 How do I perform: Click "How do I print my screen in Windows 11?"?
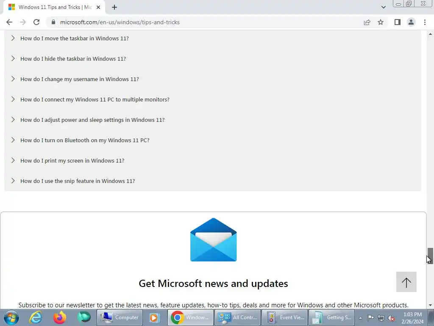click(x=72, y=160)
